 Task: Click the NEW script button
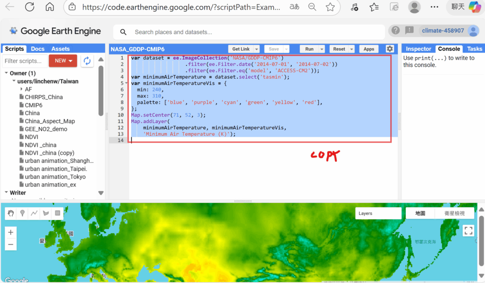coord(63,61)
